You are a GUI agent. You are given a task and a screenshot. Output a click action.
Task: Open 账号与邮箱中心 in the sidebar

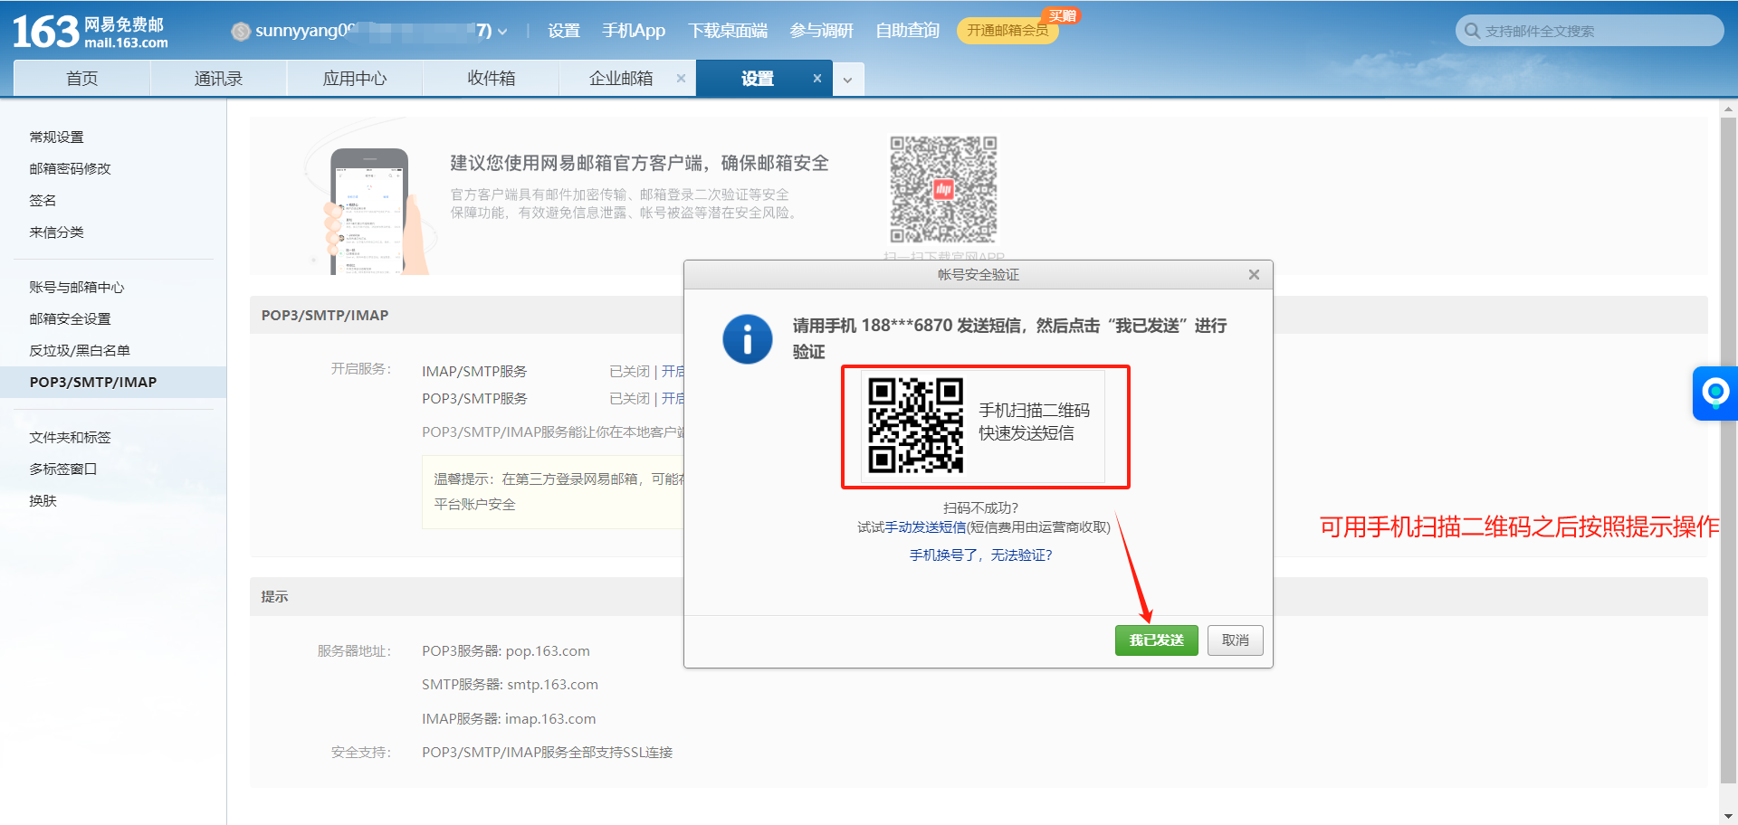point(77,288)
